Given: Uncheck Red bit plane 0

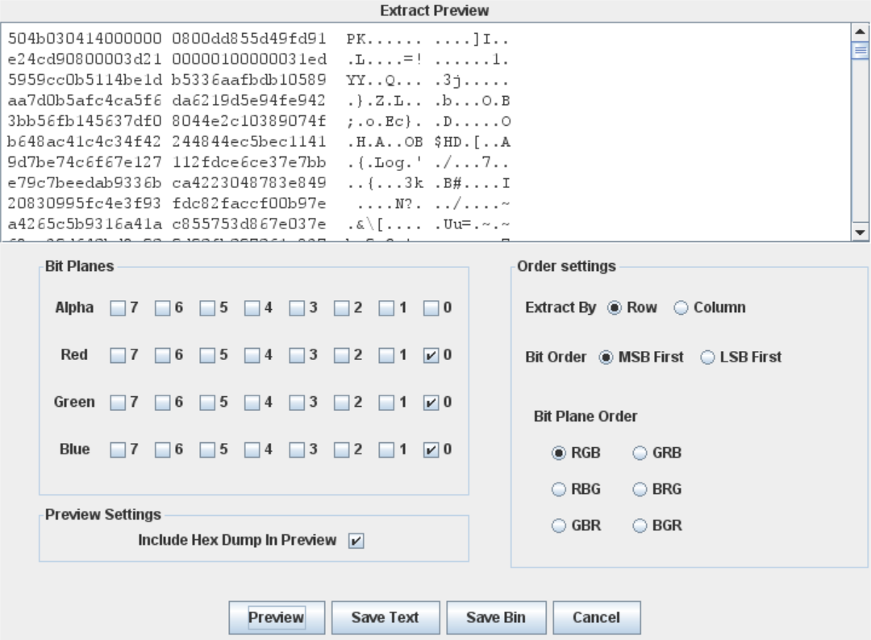Looking at the screenshot, I should 431,355.
